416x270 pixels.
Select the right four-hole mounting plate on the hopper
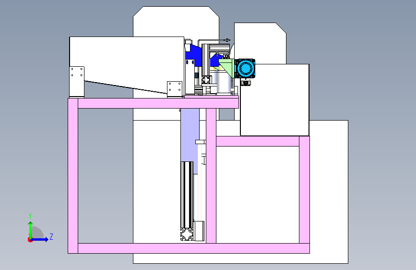click(175, 89)
